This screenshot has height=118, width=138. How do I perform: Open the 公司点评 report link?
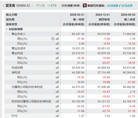(x=127, y=6)
